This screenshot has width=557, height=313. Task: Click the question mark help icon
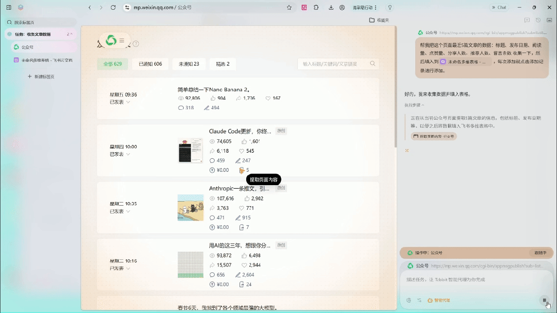136,44
